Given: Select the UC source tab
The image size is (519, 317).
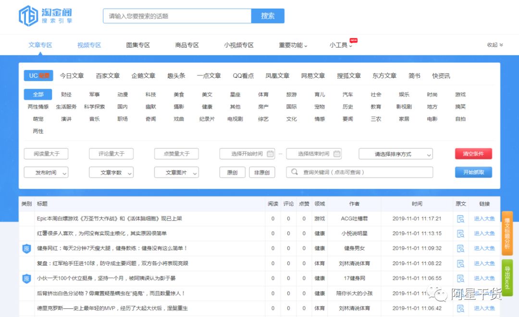Looking at the screenshot, I should (39, 76).
